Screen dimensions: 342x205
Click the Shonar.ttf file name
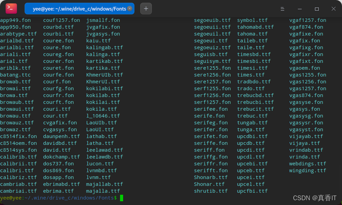[x=209, y=184]
